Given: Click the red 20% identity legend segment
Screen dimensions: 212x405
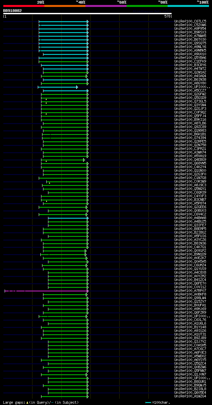Looking at the screenshot, I should pyautogui.click(x=24, y=6).
